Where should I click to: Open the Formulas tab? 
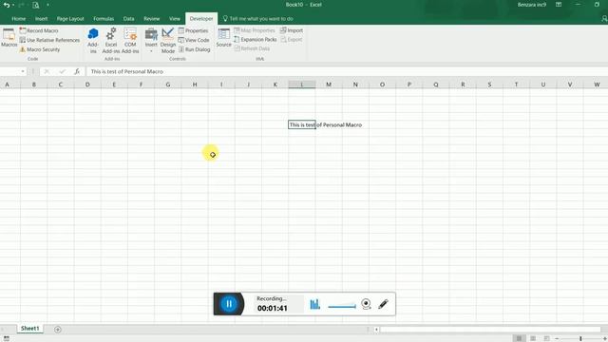[x=104, y=19]
